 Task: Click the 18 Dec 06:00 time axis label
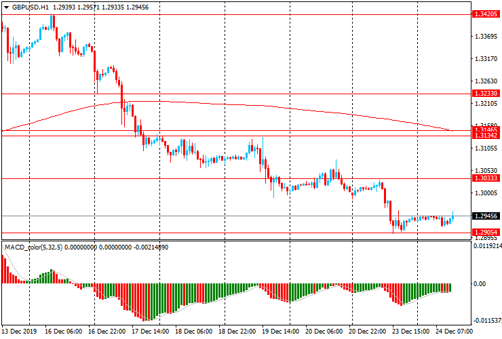click(194, 332)
